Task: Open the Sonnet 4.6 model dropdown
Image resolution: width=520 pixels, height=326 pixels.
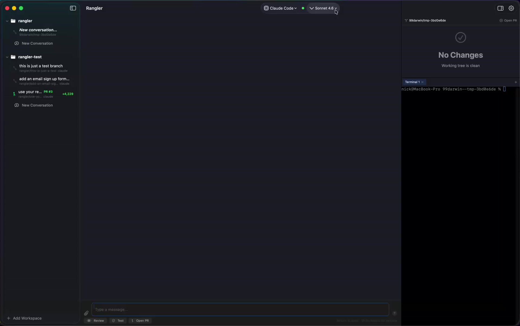Action: click(324, 8)
